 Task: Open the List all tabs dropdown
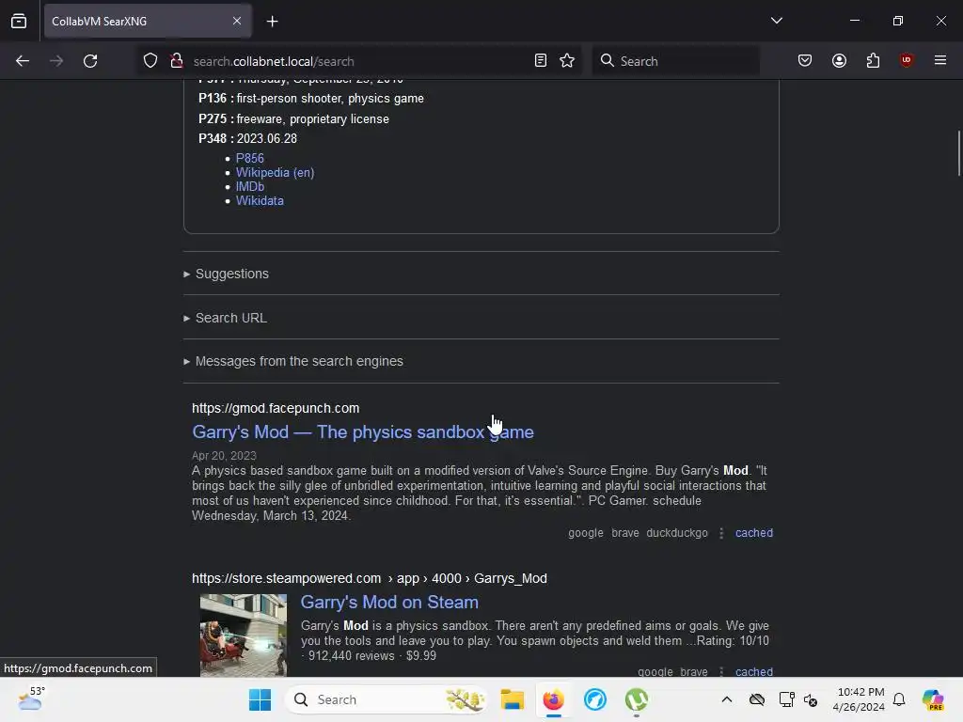(x=776, y=21)
